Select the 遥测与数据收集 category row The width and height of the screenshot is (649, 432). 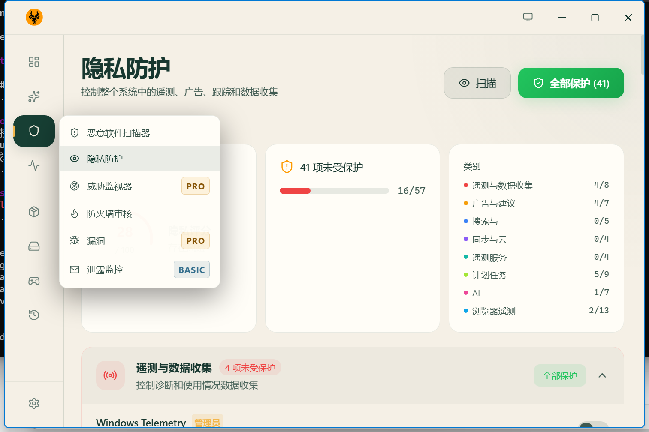coord(536,185)
